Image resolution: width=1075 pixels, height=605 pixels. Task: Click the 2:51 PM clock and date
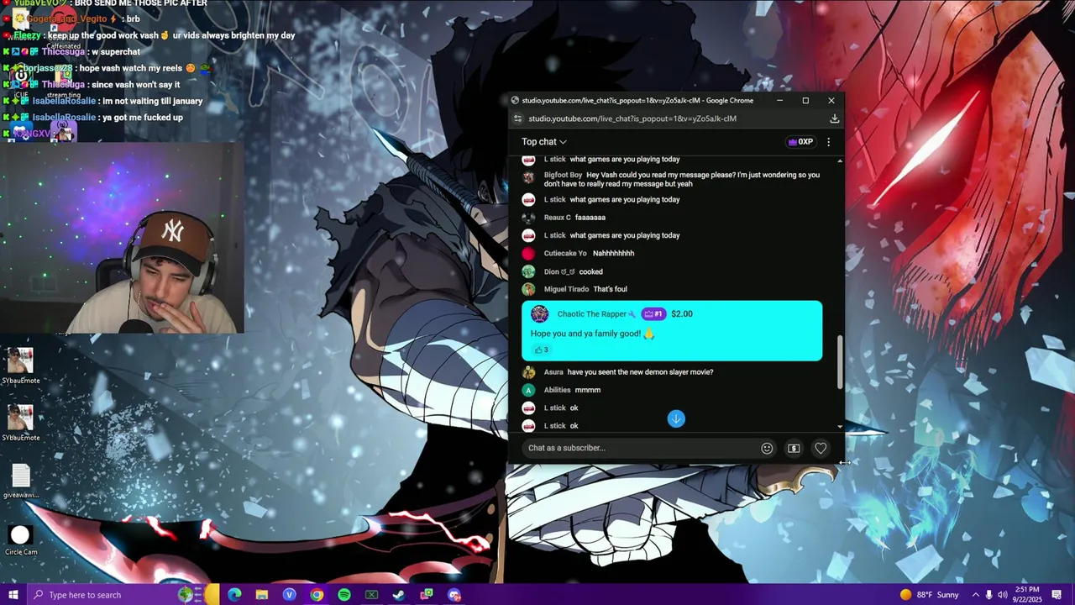point(1027,595)
